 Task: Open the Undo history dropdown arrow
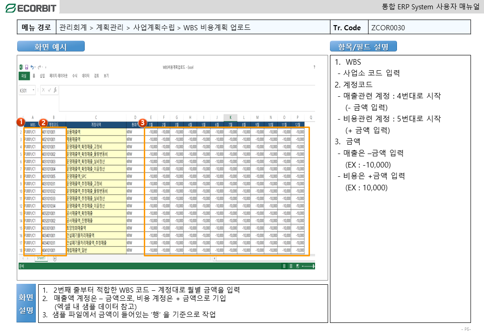(x=35, y=67)
